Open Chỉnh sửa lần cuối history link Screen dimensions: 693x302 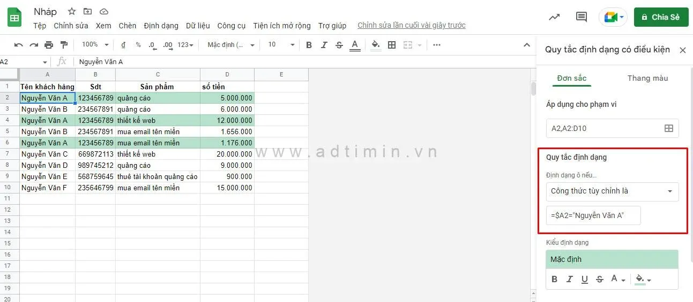(412, 26)
